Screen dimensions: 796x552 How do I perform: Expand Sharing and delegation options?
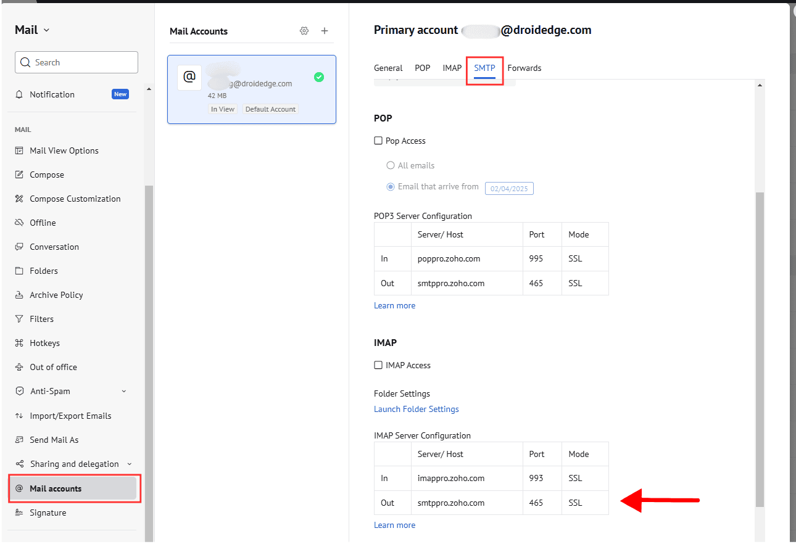click(x=130, y=464)
